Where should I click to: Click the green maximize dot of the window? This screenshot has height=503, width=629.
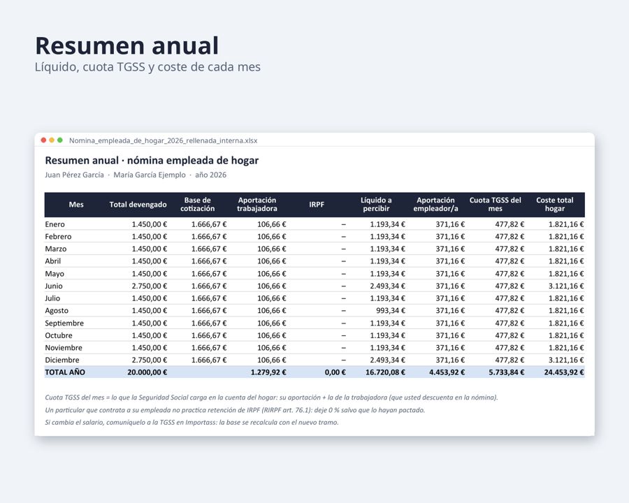pos(60,140)
